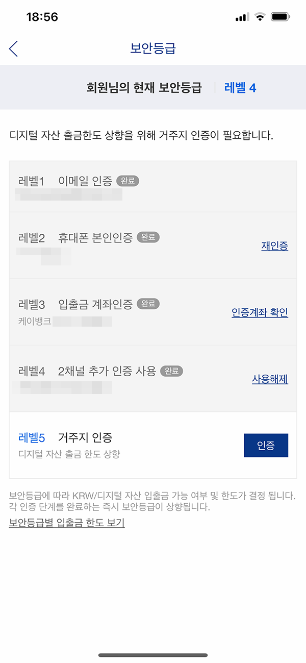Tap the 완료 badge on 이메일 인증

pyautogui.click(x=127, y=180)
